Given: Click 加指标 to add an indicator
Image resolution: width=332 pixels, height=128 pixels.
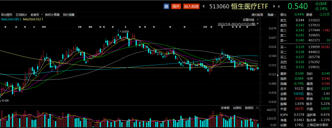Looking at the screenshot, I should [x=237, y=108].
